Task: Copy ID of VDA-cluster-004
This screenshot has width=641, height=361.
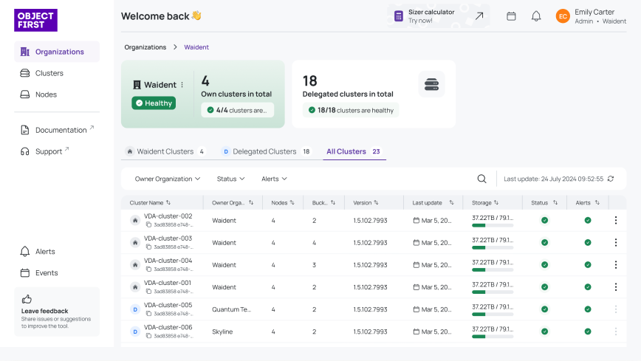Action: [x=149, y=269]
